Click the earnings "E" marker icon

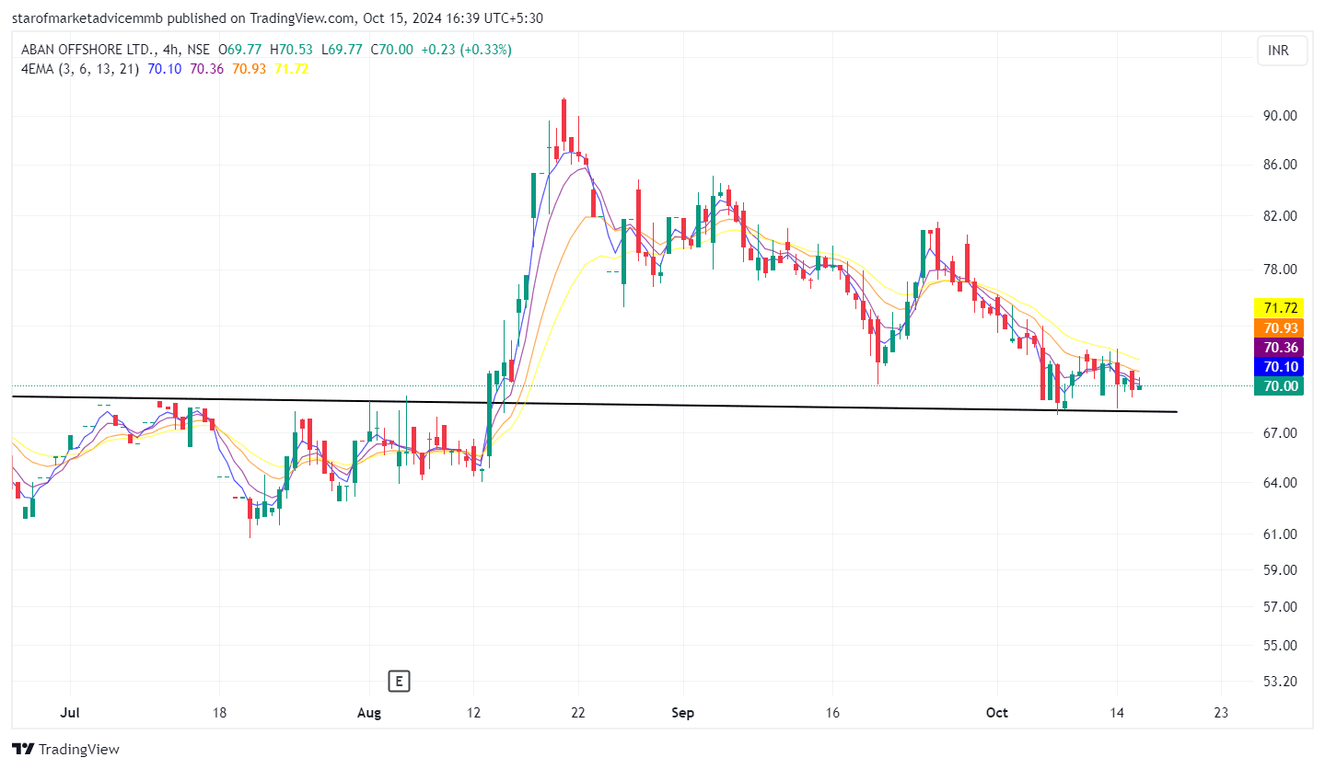[399, 682]
